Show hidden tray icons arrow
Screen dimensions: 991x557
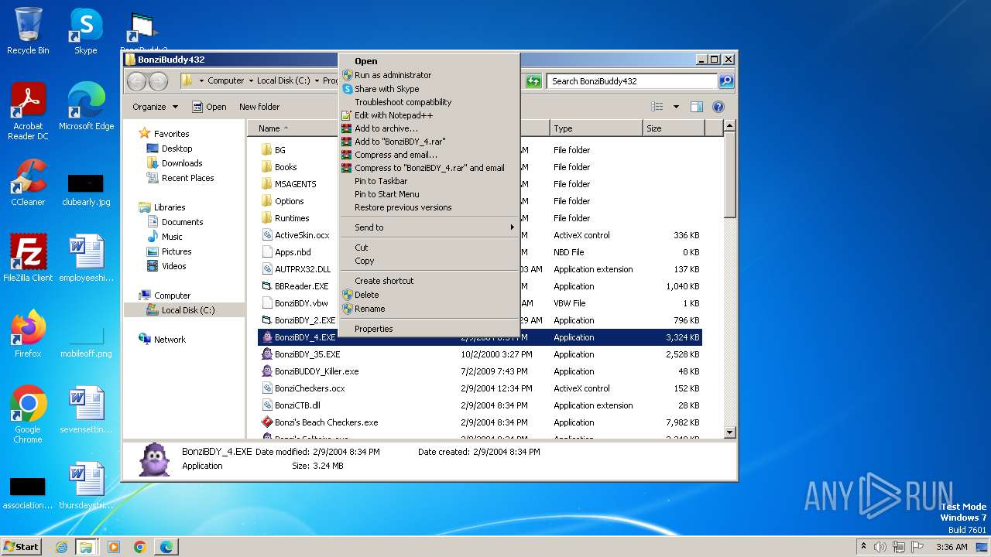(863, 547)
